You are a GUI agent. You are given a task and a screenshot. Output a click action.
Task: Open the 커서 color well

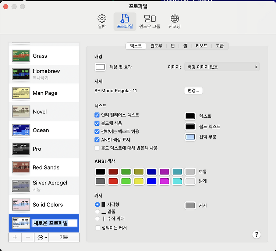click(190, 205)
